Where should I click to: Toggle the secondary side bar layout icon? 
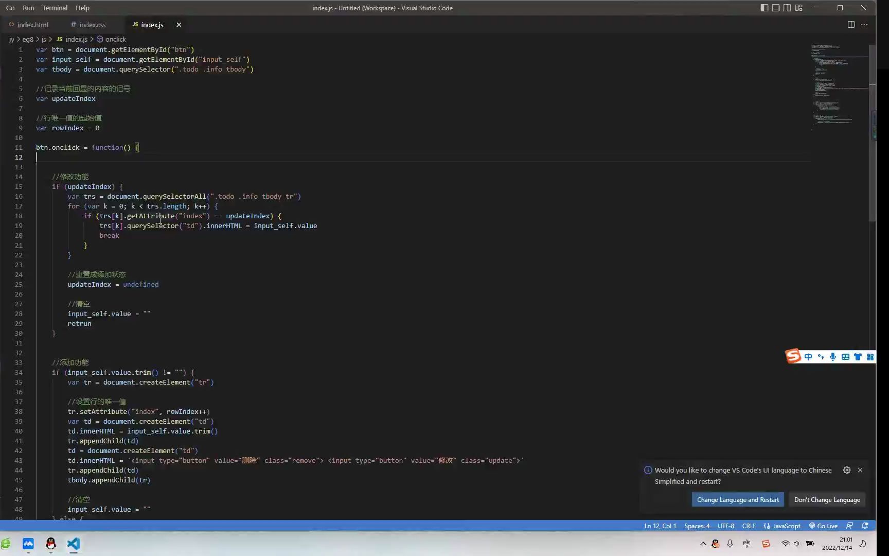(787, 8)
